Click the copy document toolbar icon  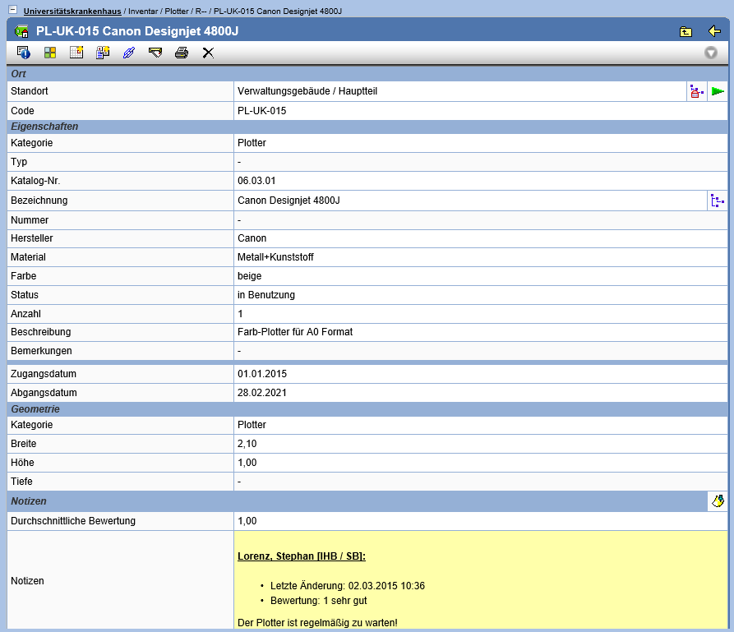pos(103,53)
